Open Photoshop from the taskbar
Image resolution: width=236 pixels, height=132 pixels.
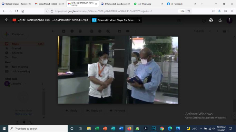(154, 128)
